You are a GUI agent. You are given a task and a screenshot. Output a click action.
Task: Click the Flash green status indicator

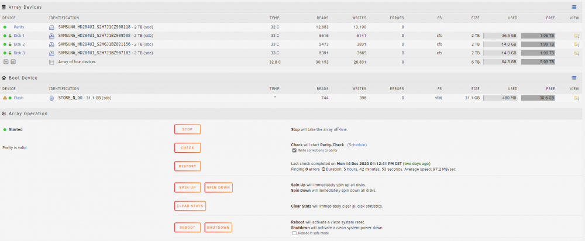click(10, 98)
